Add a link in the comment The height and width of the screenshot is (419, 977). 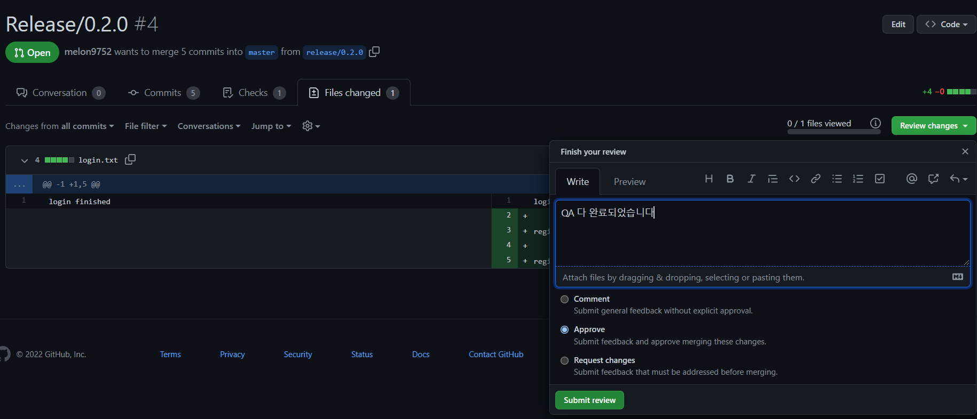point(816,179)
